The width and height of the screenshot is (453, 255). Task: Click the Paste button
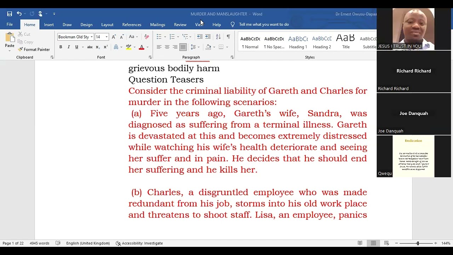point(10,41)
